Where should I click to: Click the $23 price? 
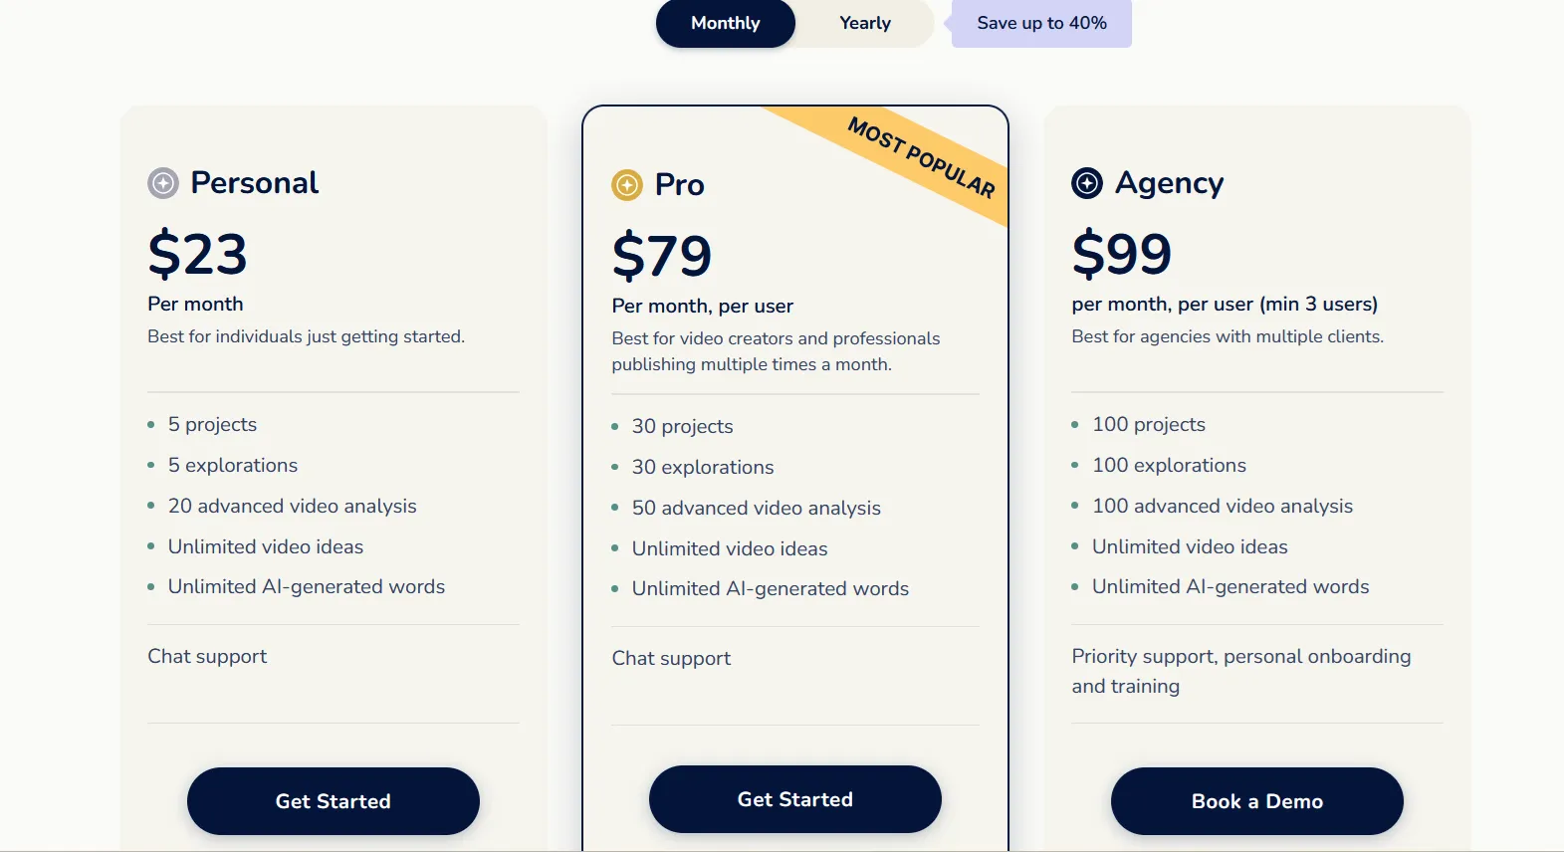click(x=197, y=254)
